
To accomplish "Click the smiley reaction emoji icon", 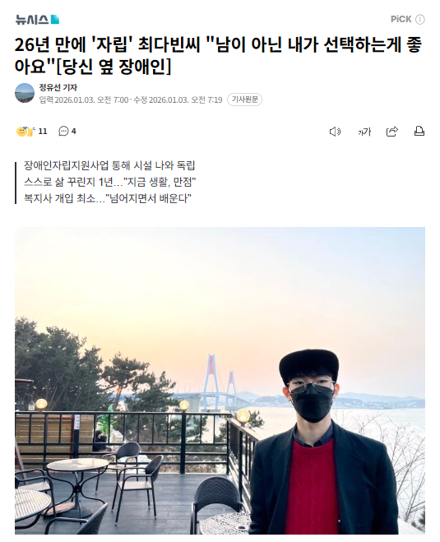I will click(25, 132).
